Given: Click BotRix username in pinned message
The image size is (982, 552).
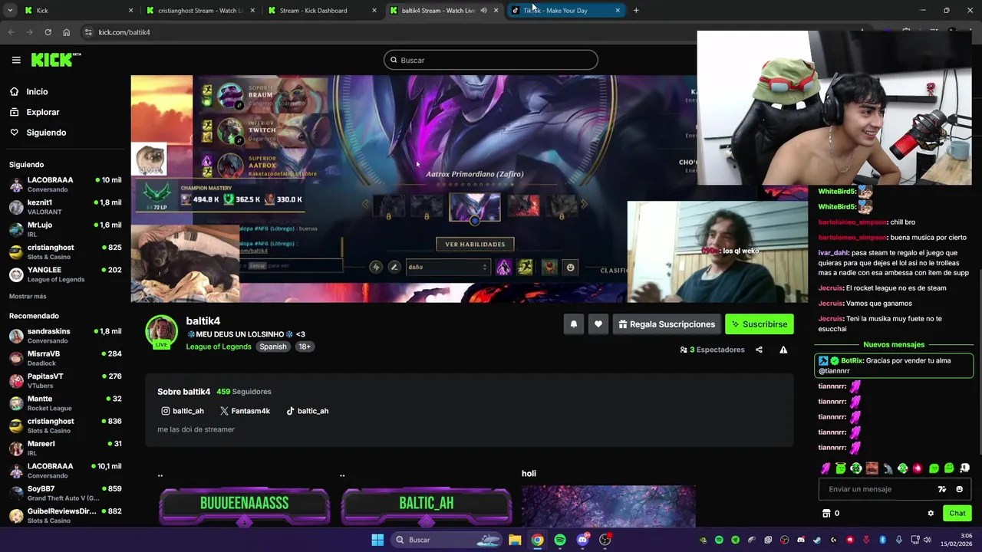Looking at the screenshot, I should [x=852, y=360].
